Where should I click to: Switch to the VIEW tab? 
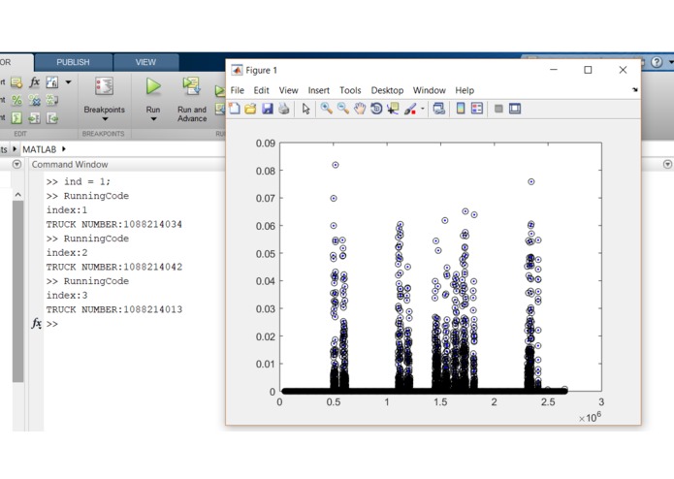(x=145, y=62)
